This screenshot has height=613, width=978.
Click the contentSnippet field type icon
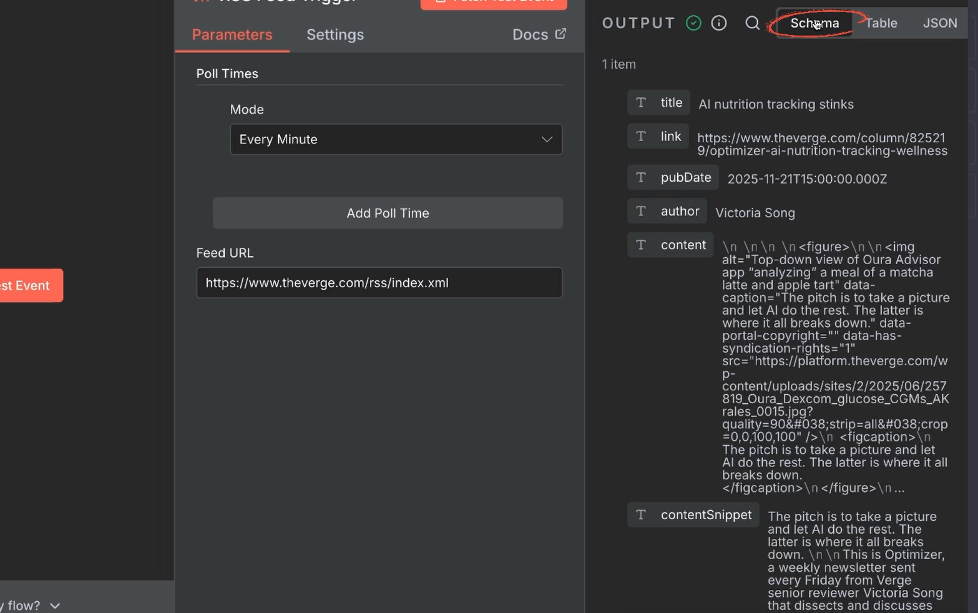(642, 515)
